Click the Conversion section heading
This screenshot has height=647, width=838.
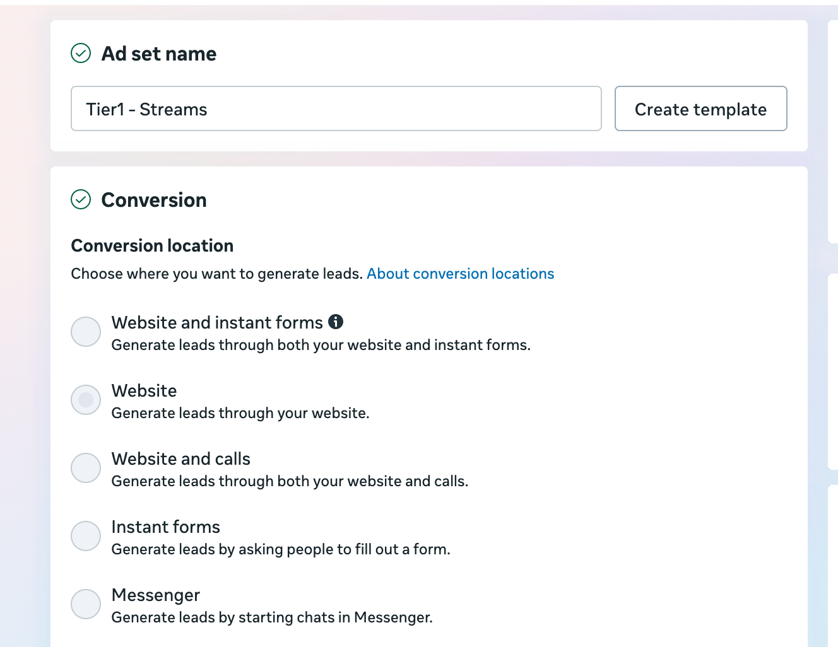pyautogui.click(x=153, y=200)
